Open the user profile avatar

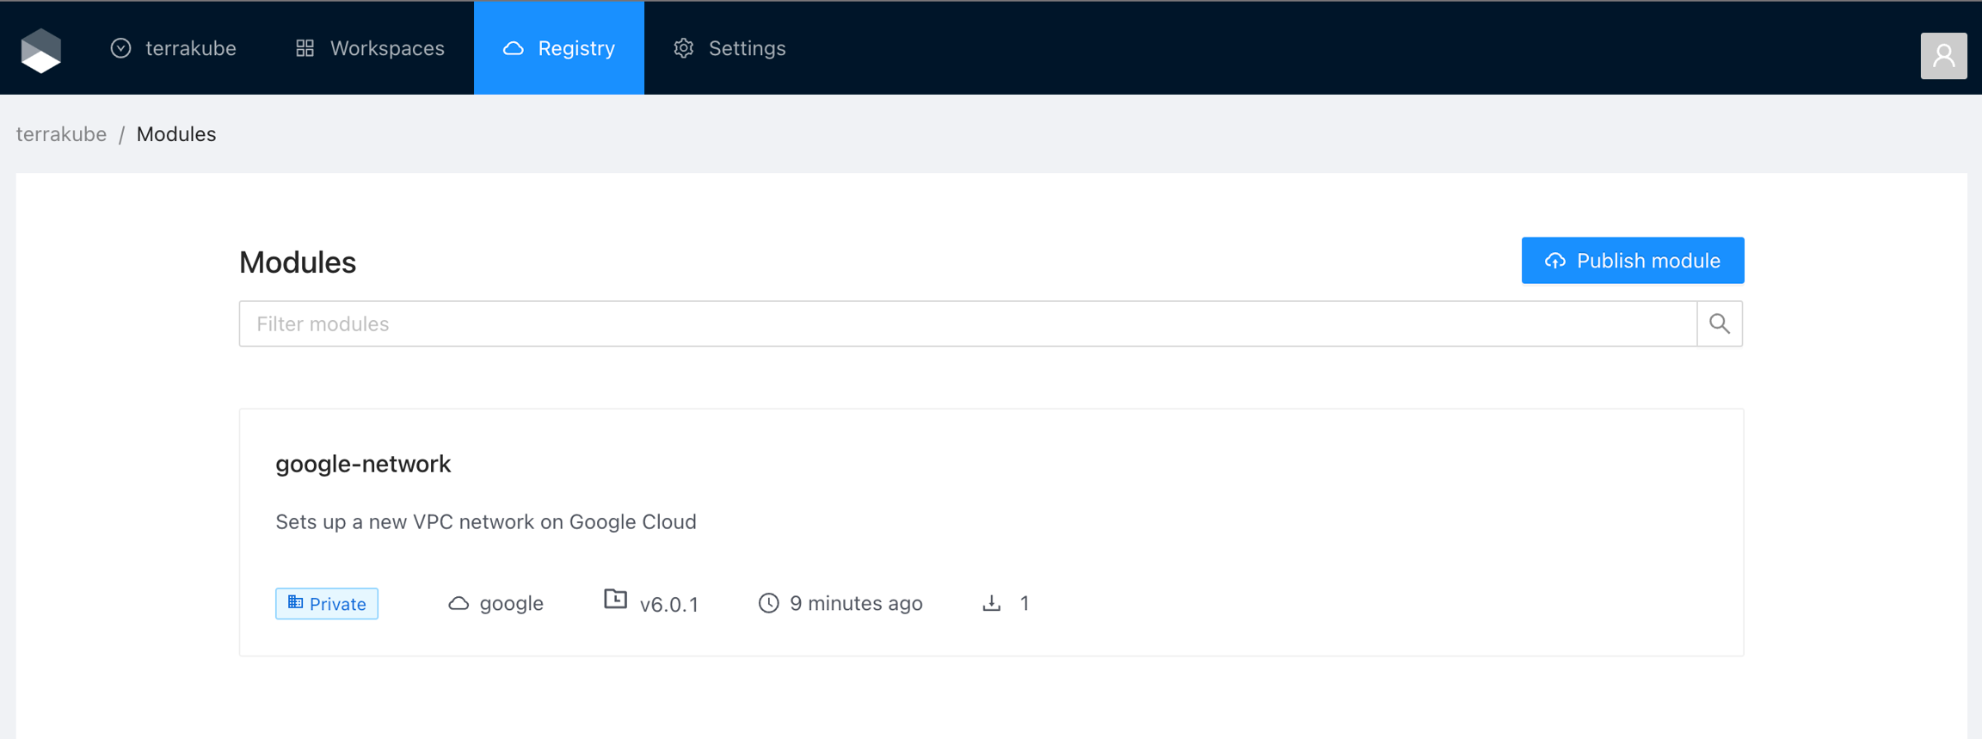point(1943,56)
